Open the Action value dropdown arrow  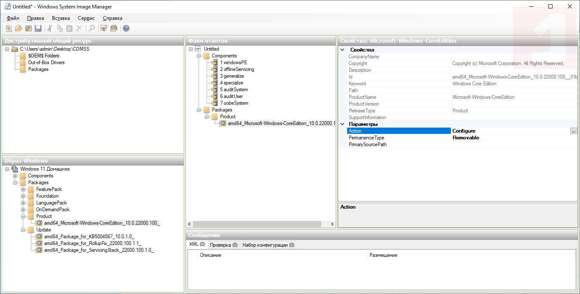574,131
